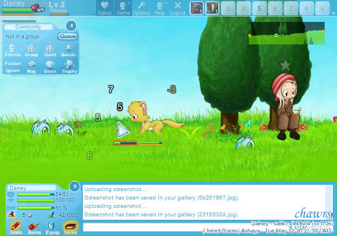337x236 pixels.
Task: Open the Faction option
Action: (13, 63)
